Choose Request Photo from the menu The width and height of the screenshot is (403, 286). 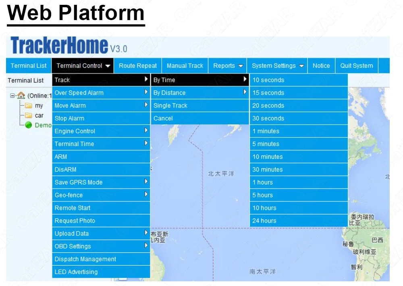pos(101,221)
